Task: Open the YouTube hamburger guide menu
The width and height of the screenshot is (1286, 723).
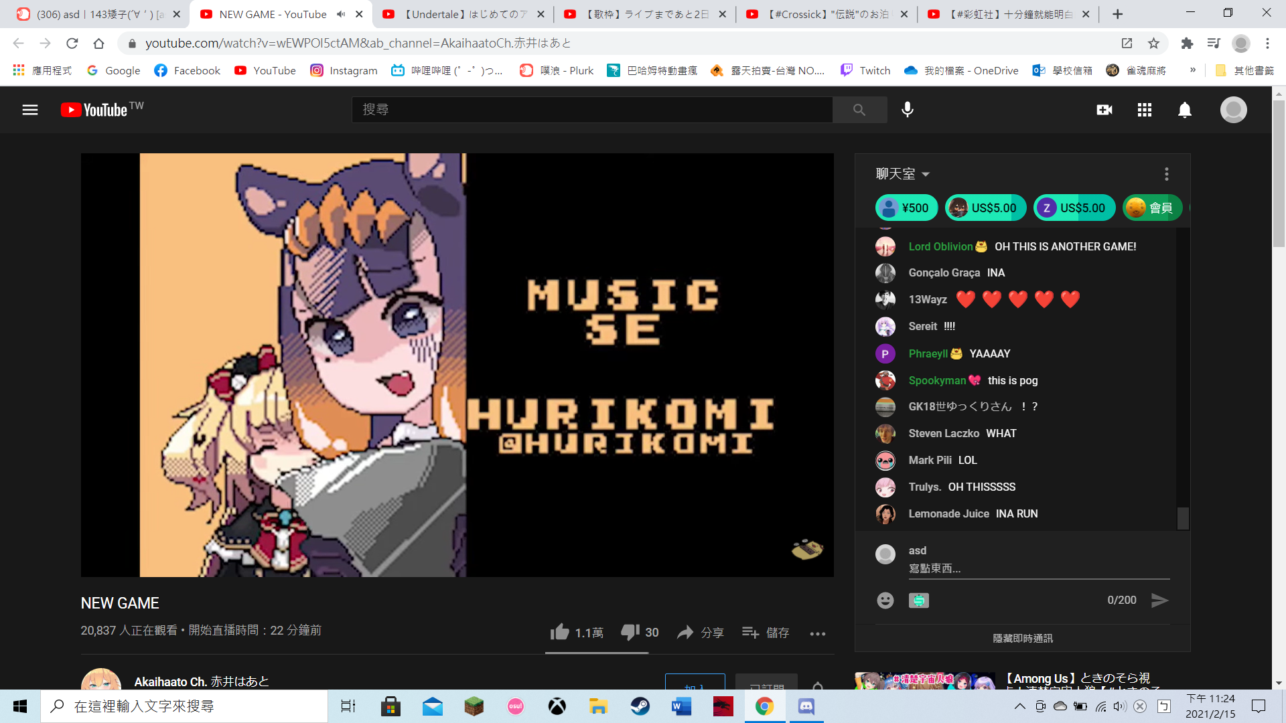Action: click(30, 110)
